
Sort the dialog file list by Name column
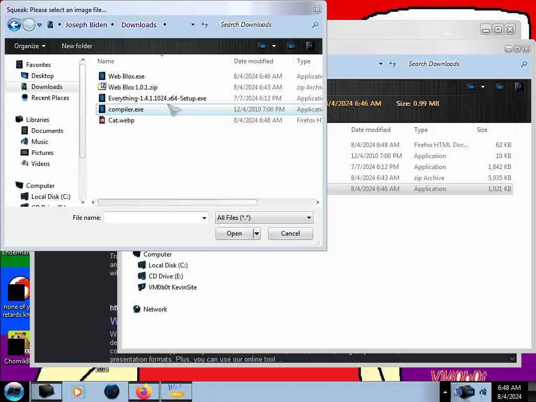coord(106,61)
